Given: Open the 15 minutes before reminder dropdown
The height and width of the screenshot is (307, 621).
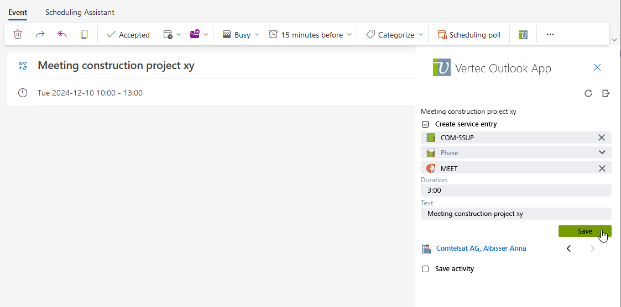Looking at the screenshot, I should [x=310, y=35].
